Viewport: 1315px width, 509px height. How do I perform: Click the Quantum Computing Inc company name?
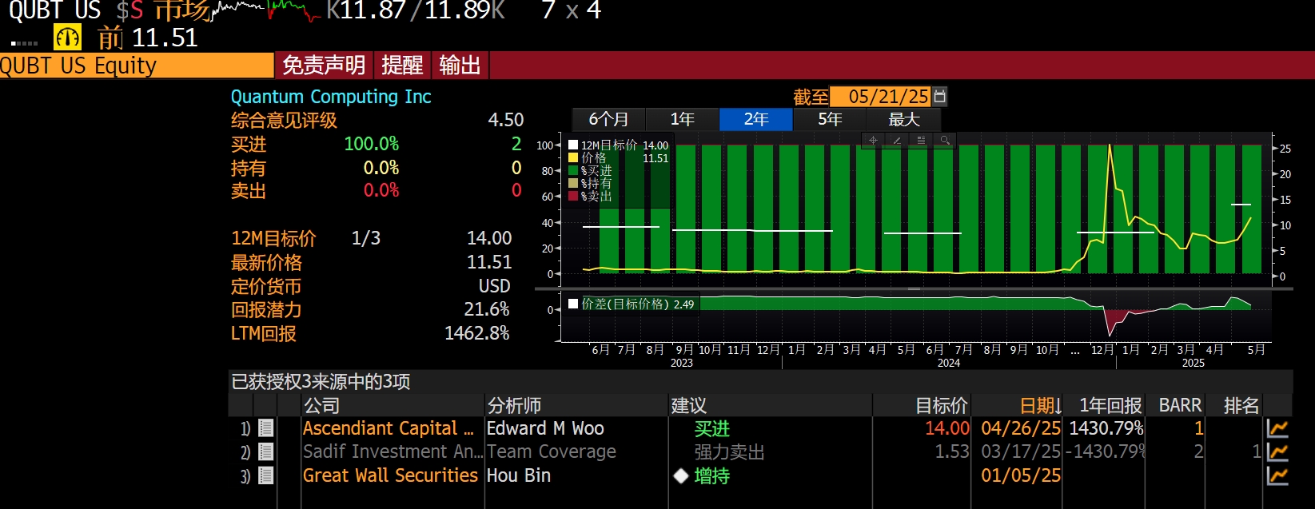click(x=331, y=97)
